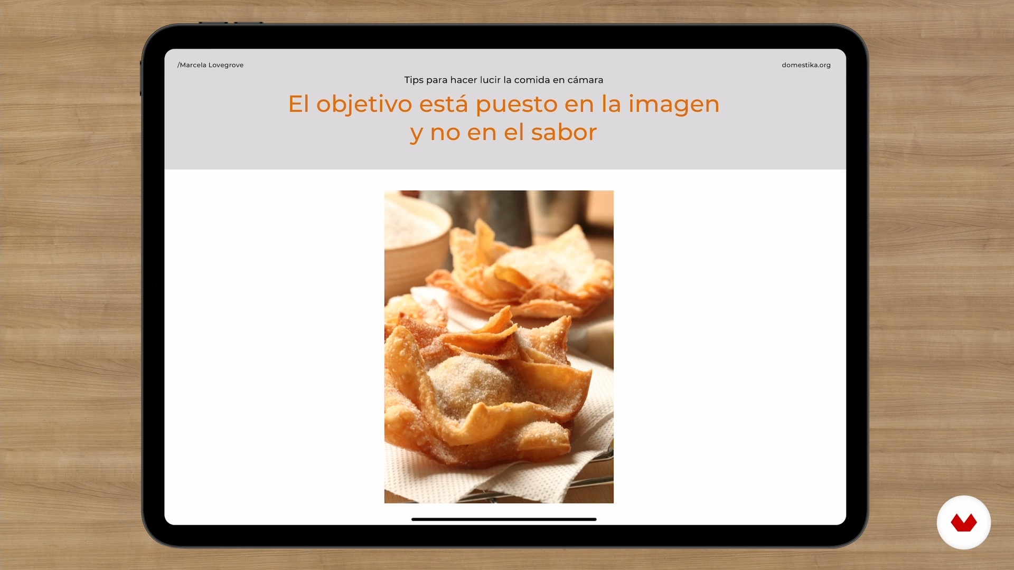Click the orange heading starting with "El objetivo está puesto"
This screenshot has width=1014, height=570.
(x=503, y=118)
